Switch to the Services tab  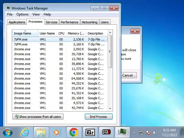point(51,22)
